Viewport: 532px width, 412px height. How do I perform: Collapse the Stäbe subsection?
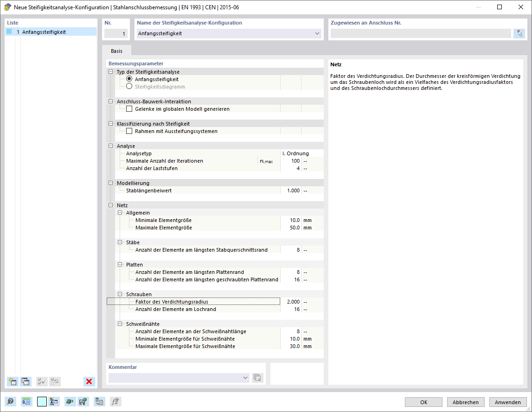120,242
